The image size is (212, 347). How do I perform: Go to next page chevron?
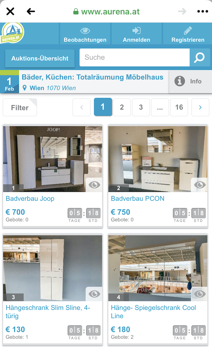tap(200, 107)
